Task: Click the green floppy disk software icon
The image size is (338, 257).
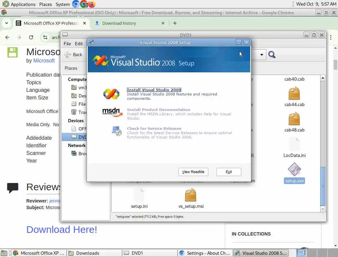Action: click(x=13, y=53)
